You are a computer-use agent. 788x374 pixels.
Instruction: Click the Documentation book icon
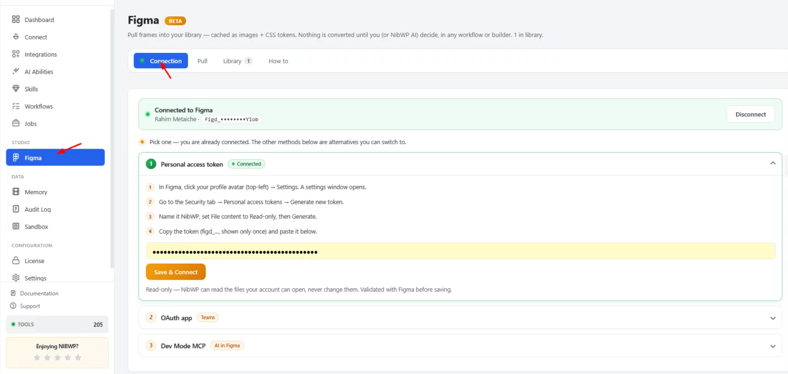(14, 293)
